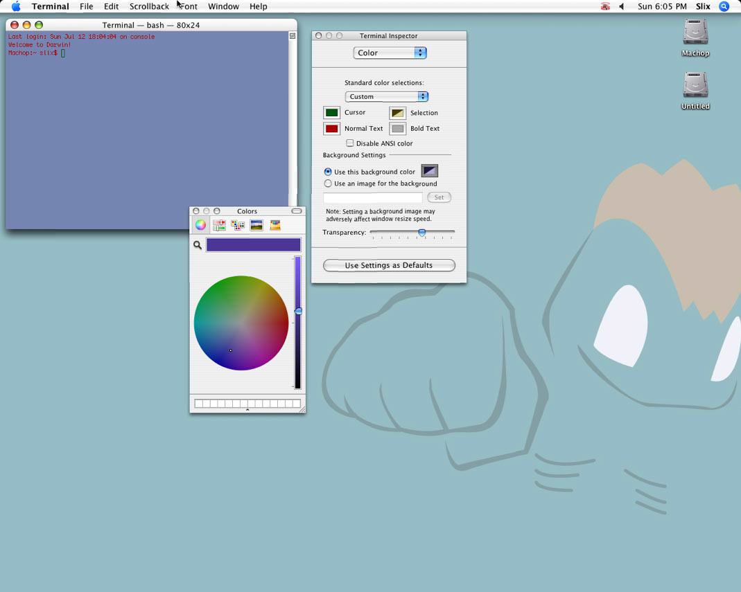Enable Disable ANSI color checkbox
741x592 pixels.
[x=350, y=143]
